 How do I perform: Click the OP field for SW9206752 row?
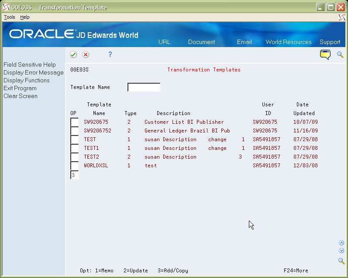[75, 131]
